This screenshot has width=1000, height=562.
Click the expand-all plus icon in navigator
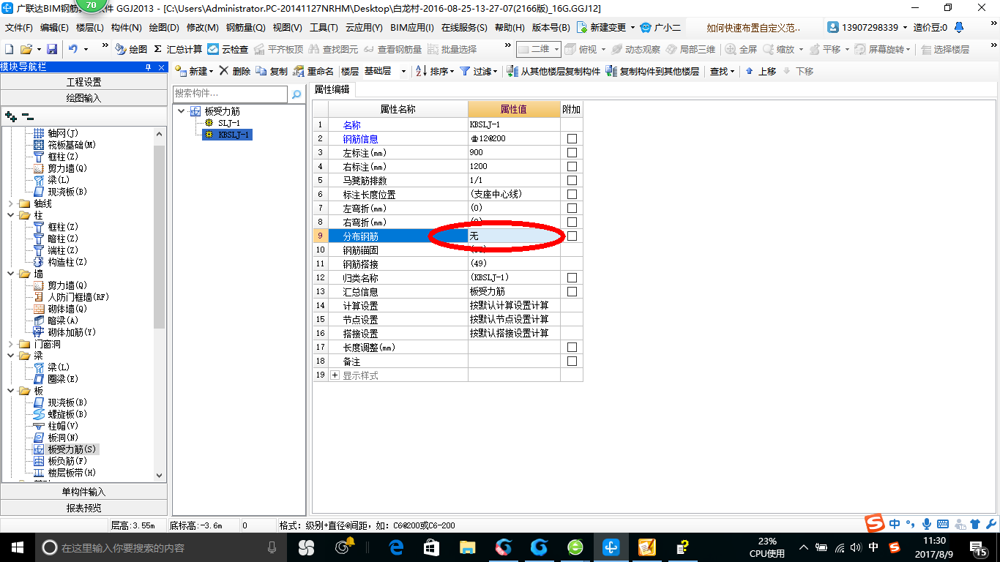coord(10,116)
